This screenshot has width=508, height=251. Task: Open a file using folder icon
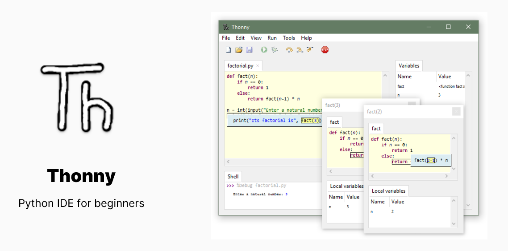click(239, 50)
